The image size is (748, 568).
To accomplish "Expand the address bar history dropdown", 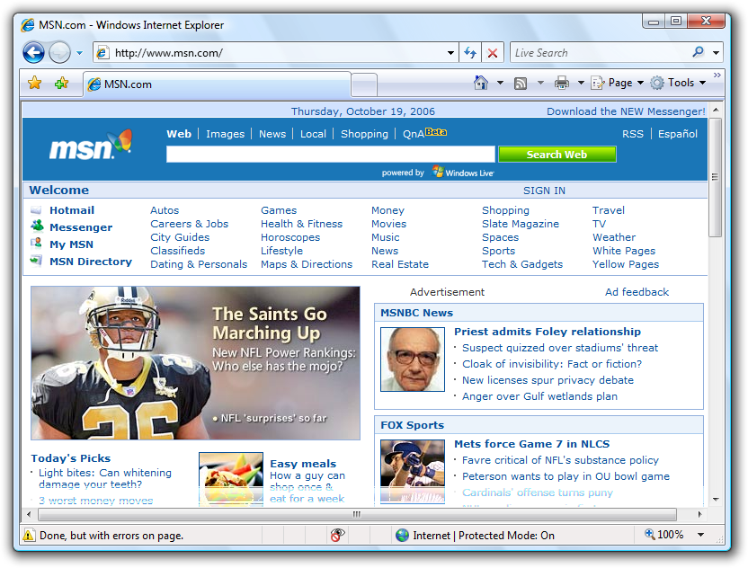I will tap(450, 53).
